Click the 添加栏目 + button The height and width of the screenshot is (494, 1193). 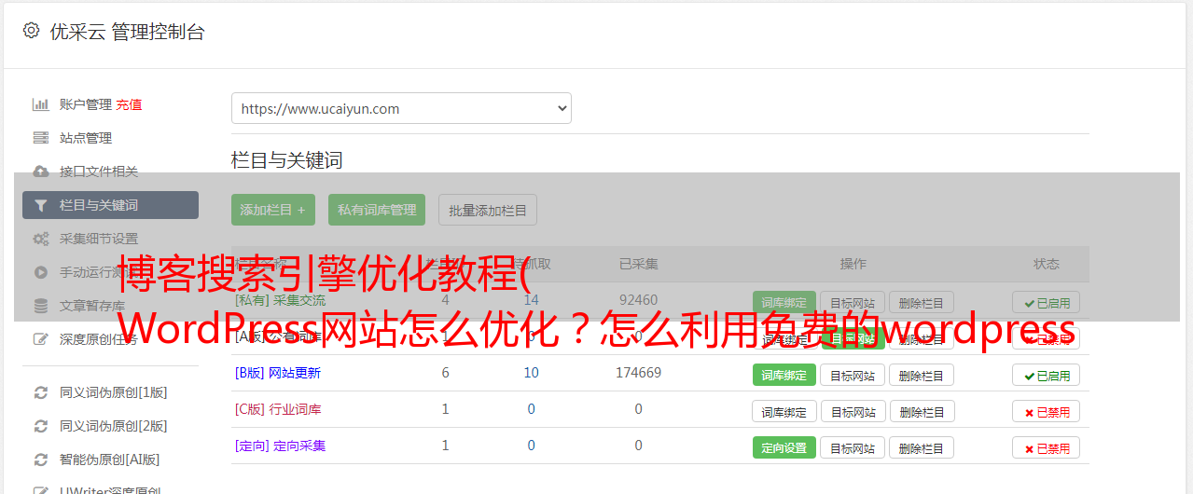pos(273,210)
